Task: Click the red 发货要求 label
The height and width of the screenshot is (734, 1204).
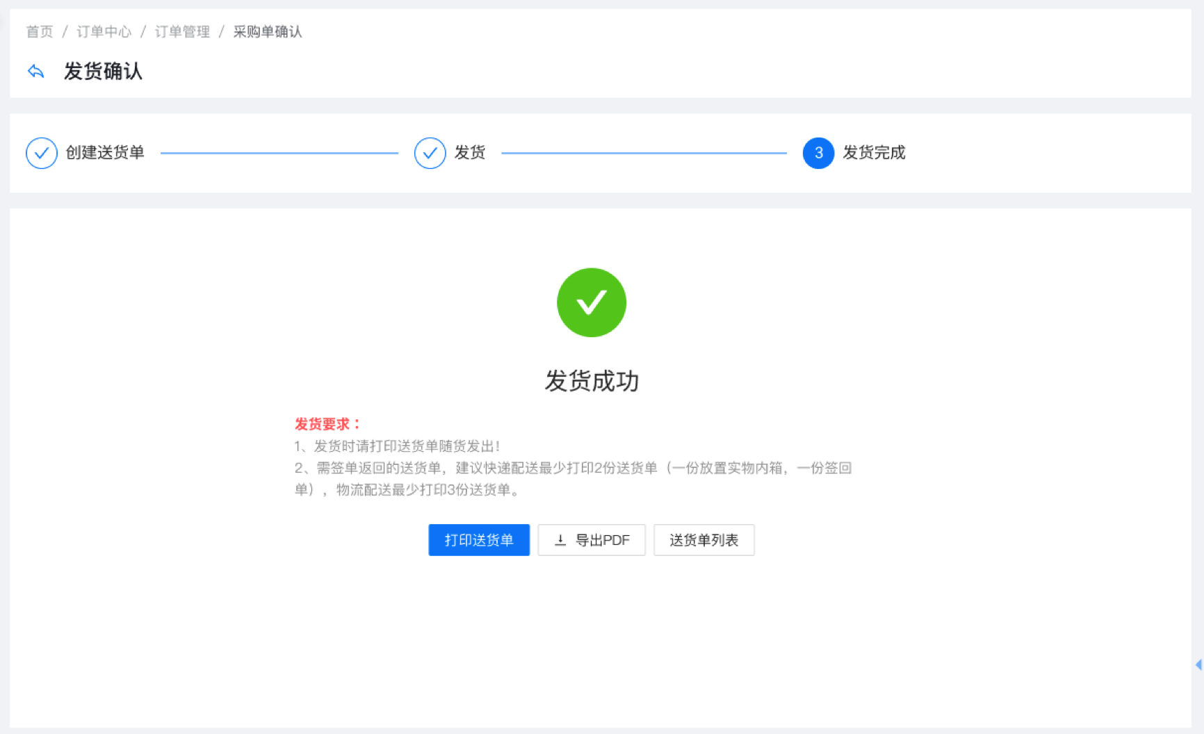Action: [x=327, y=423]
